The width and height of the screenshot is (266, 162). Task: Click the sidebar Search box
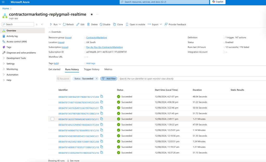[x=18, y=24]
